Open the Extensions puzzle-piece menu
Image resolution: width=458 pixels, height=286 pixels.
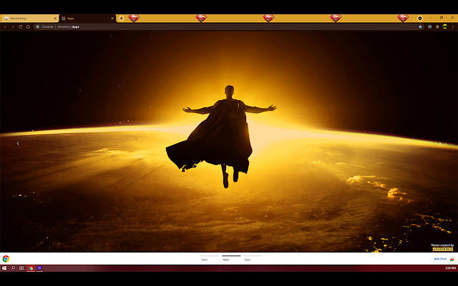(437, 26)
